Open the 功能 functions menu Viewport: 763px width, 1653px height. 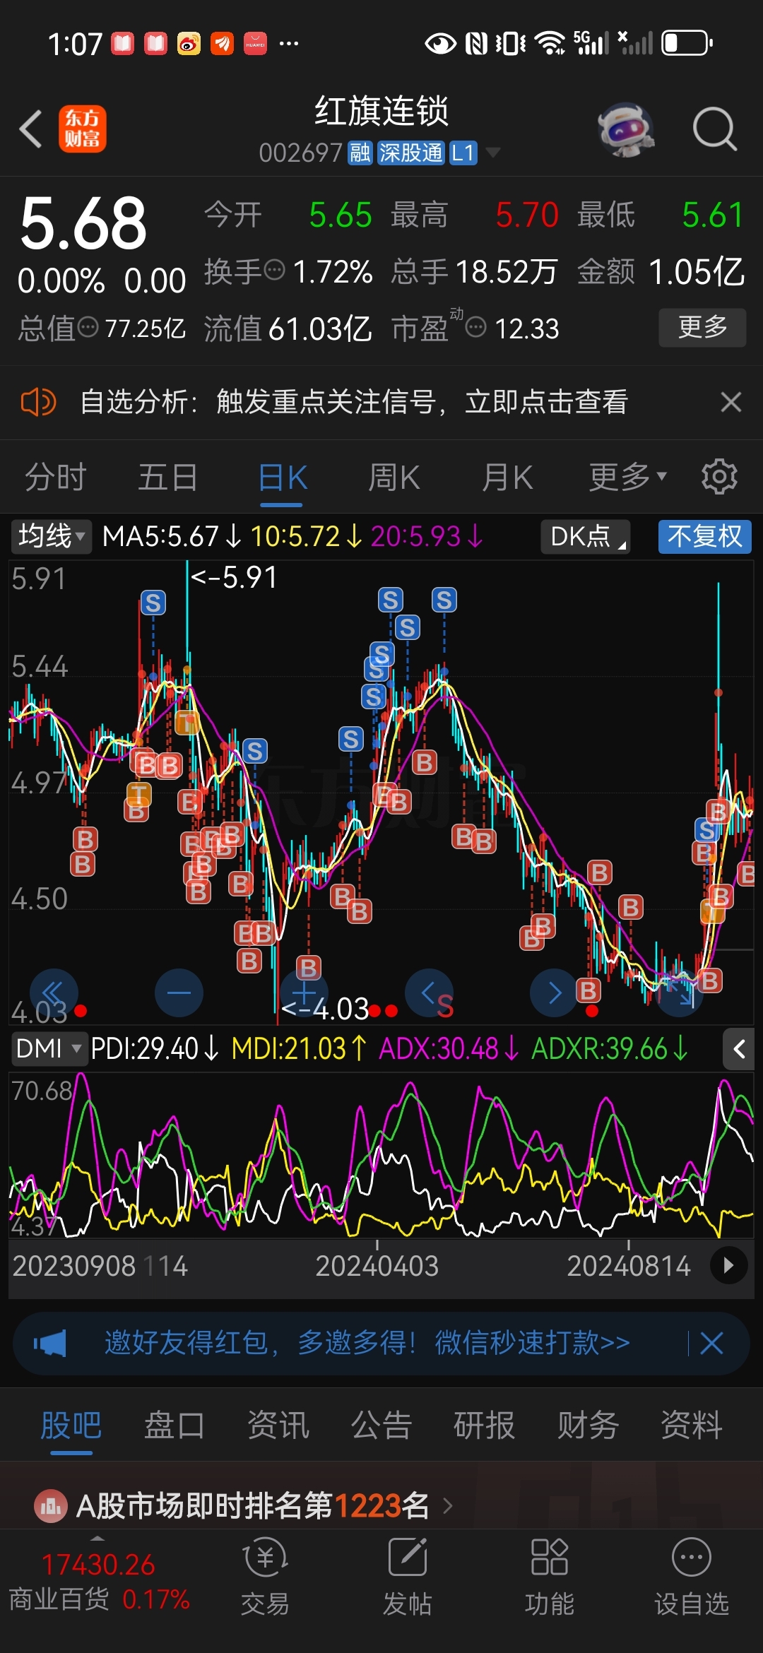tap(549, 1577)
